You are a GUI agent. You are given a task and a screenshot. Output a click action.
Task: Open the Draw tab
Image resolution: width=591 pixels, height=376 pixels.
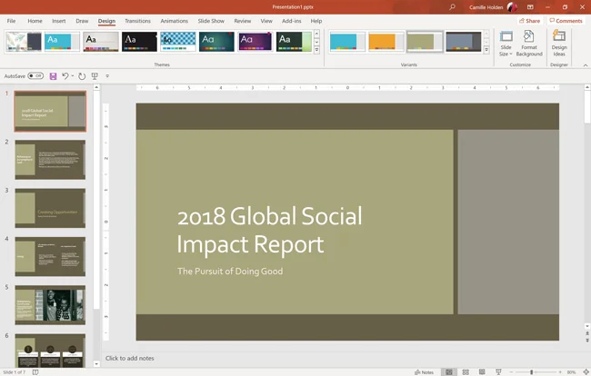click(x=82, y=21)
